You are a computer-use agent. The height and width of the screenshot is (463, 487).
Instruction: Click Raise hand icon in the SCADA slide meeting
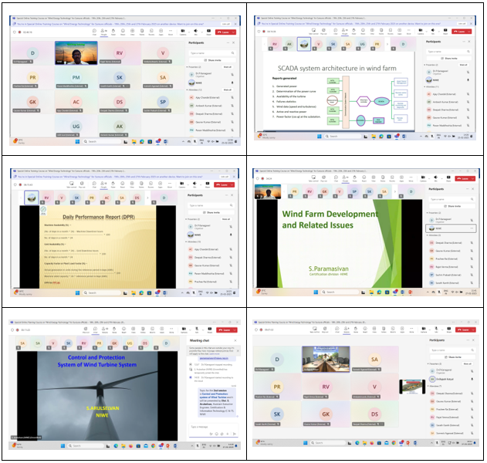[x=354, y=31]
